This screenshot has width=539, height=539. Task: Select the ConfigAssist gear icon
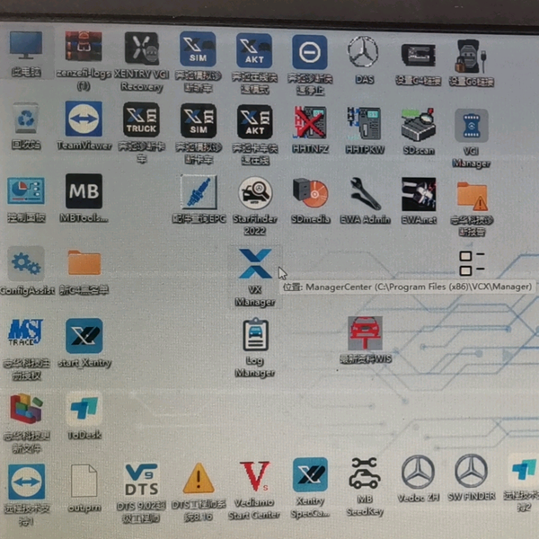point(26,265)
